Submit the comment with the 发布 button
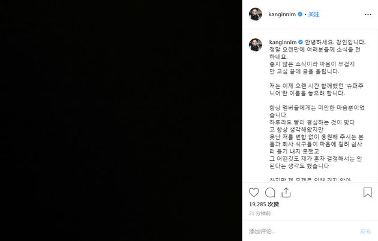This screenshot has width=378, height=241. (x=366, y=231)
